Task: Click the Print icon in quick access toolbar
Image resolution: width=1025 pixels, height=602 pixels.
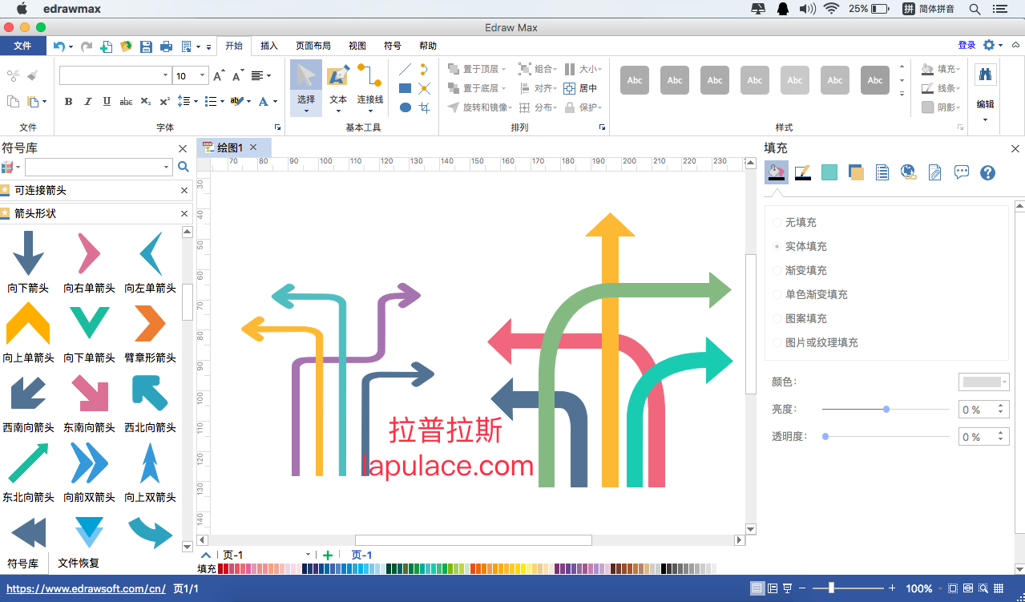Action: click(x=166, y=46)
